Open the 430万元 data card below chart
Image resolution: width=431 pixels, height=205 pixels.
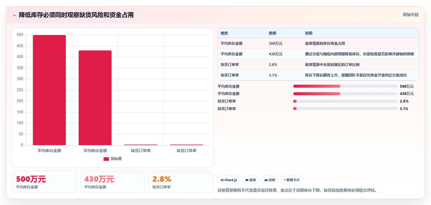112,182
